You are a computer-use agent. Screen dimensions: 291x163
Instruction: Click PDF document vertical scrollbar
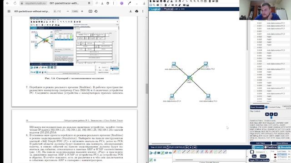pyautogui.click(x=147, y=89)
